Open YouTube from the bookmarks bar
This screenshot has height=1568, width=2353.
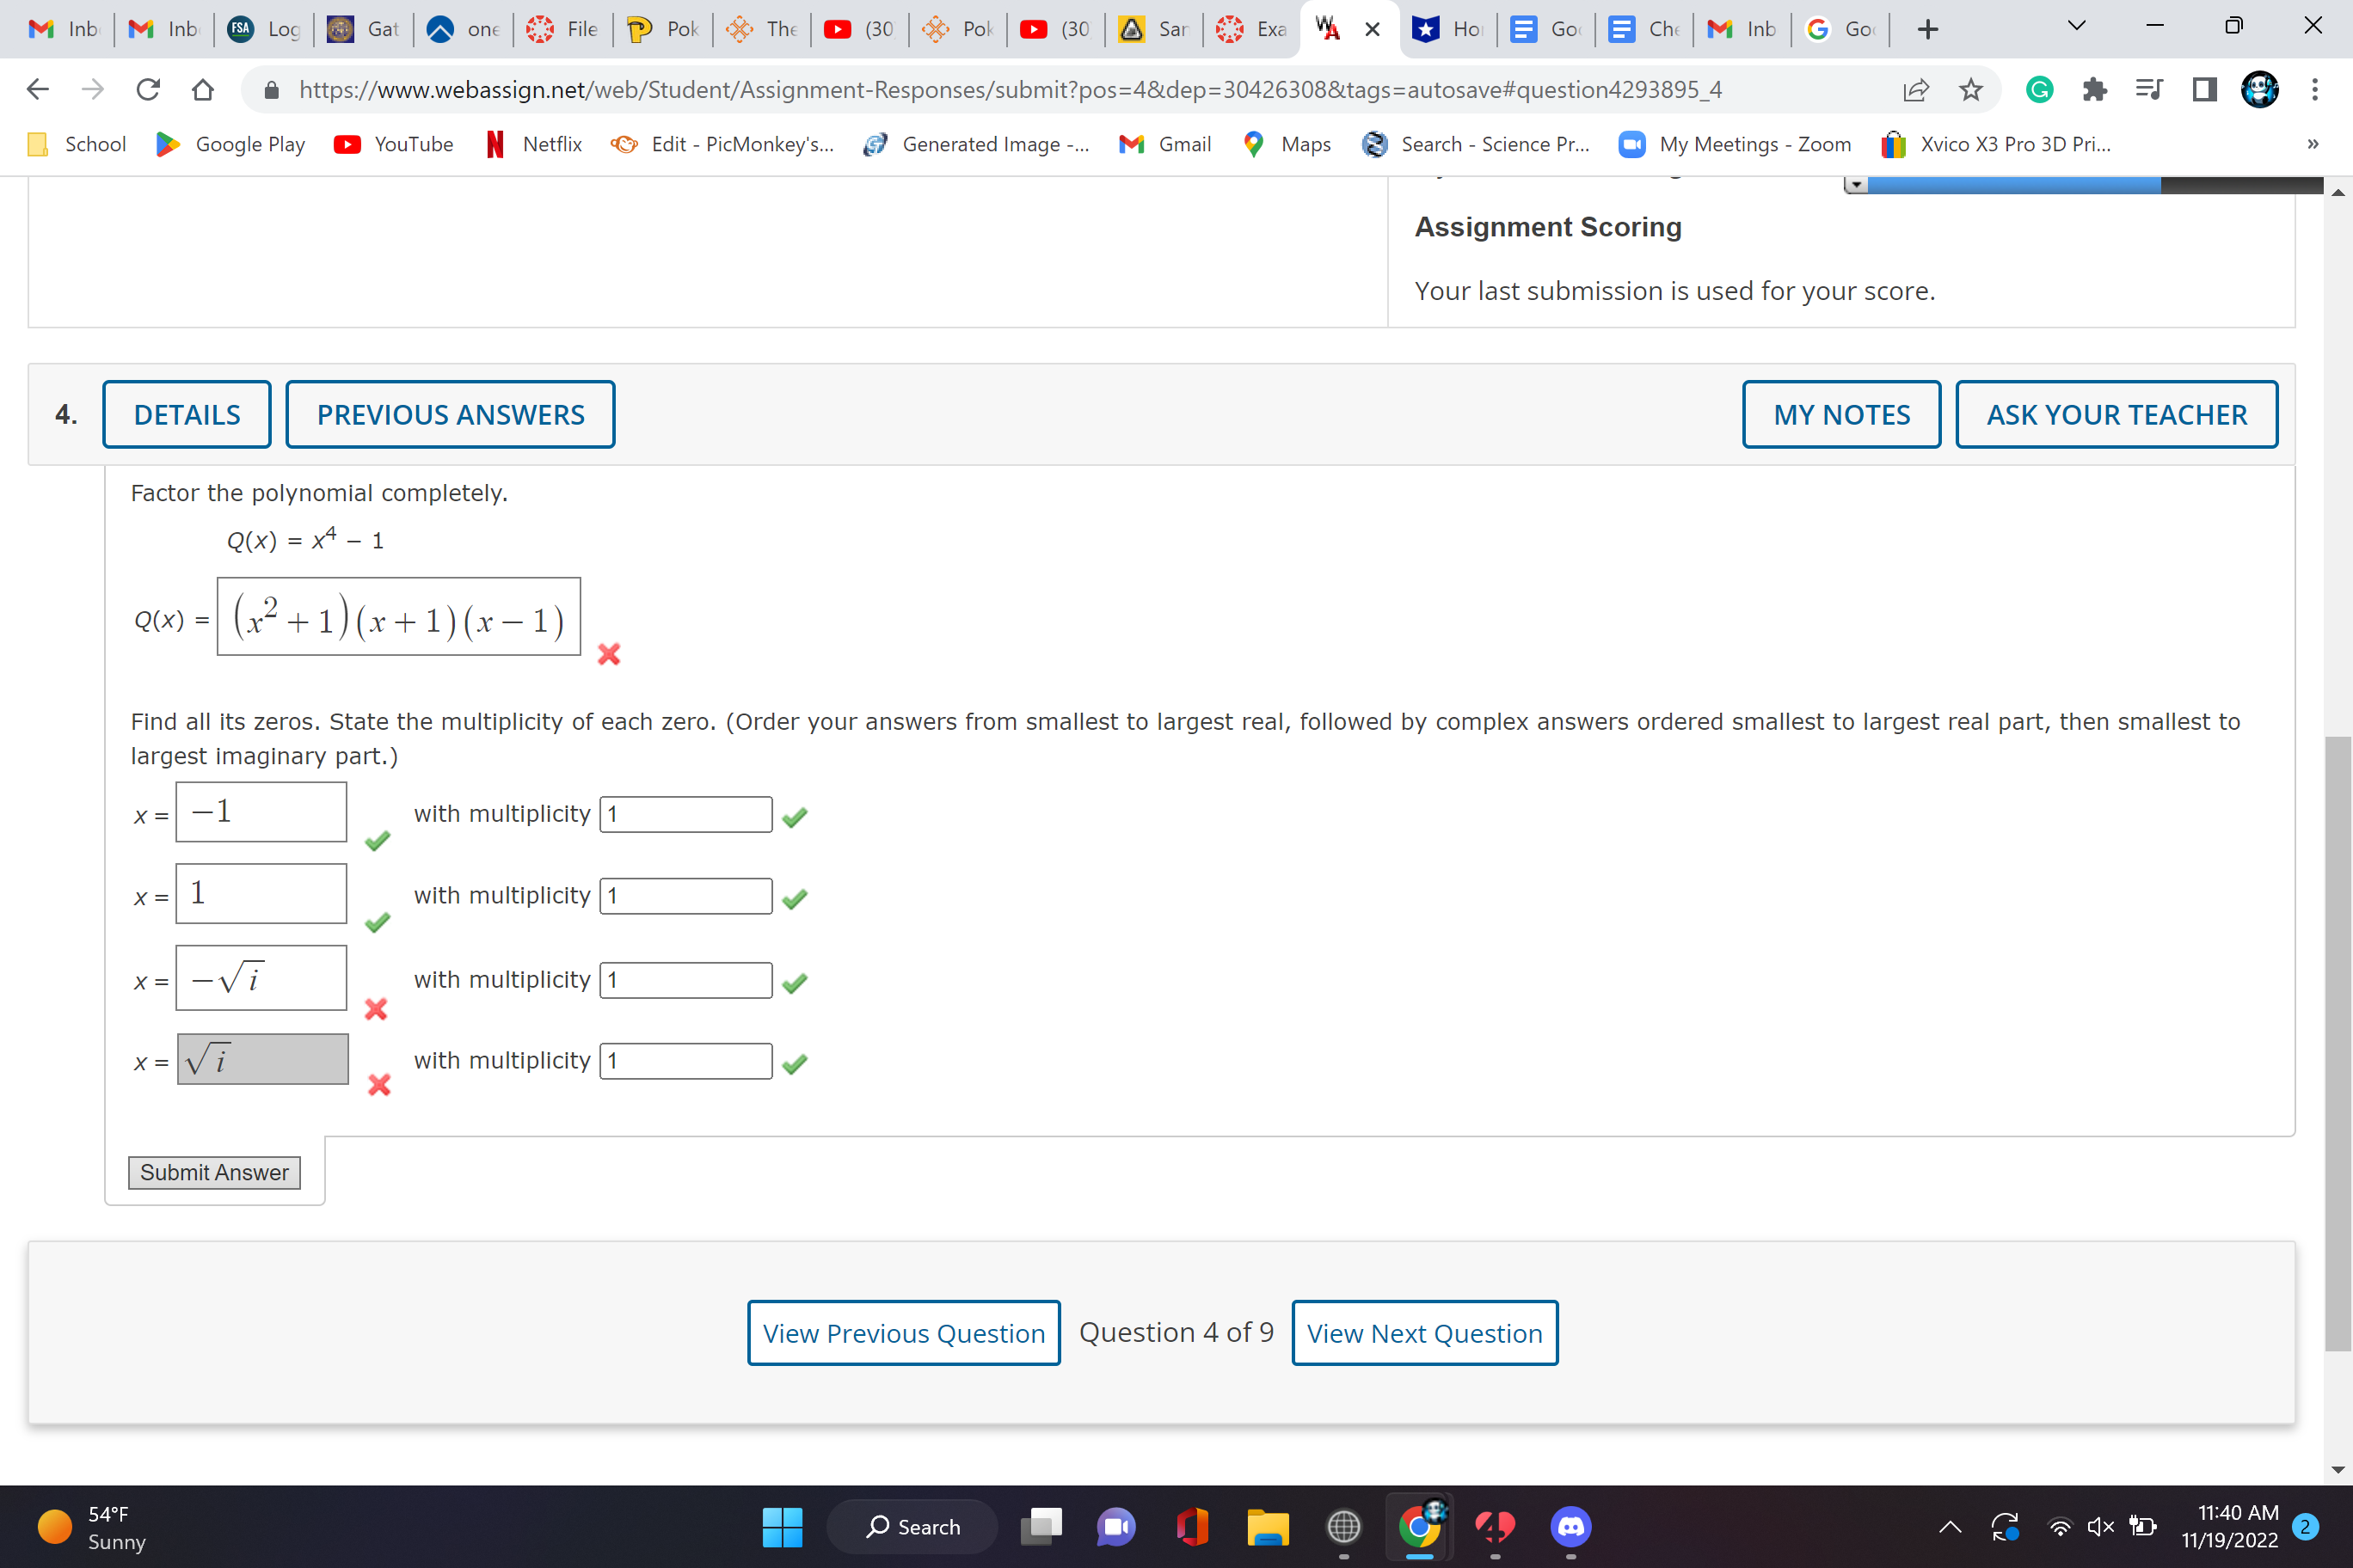393,144
